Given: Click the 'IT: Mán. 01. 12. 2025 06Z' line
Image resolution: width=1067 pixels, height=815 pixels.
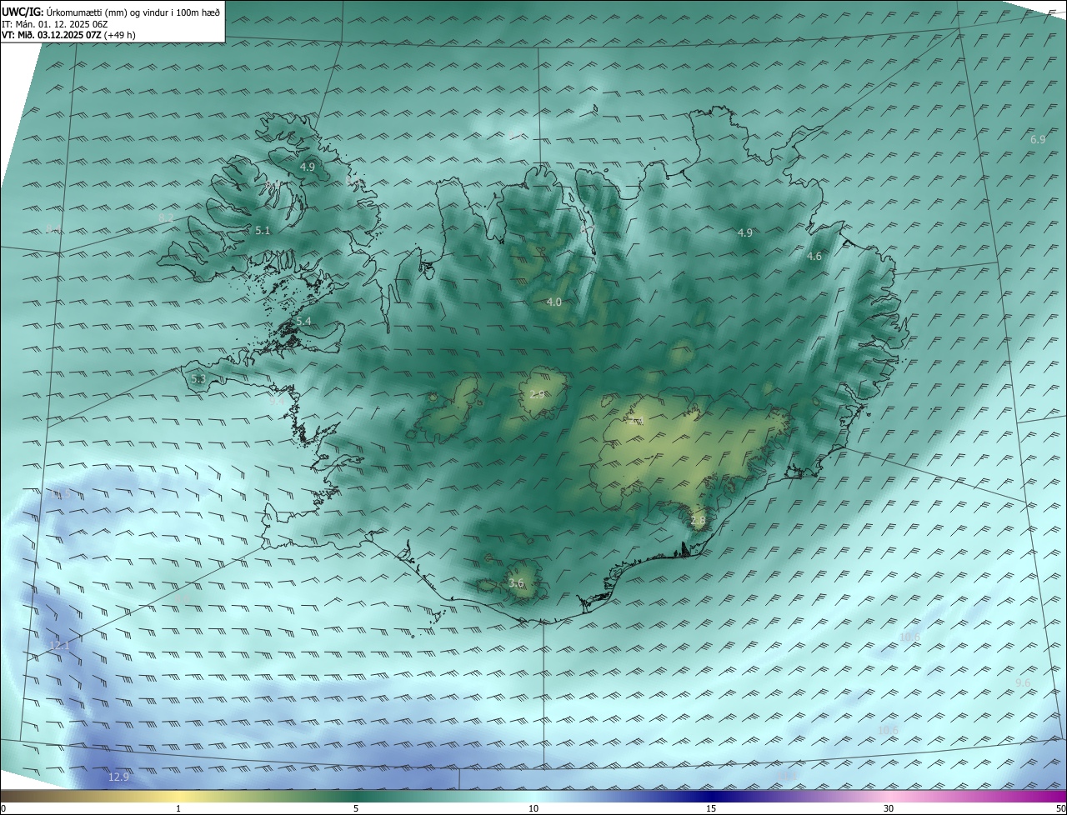Looking at the screenshot, I should (x=56, y=24).
